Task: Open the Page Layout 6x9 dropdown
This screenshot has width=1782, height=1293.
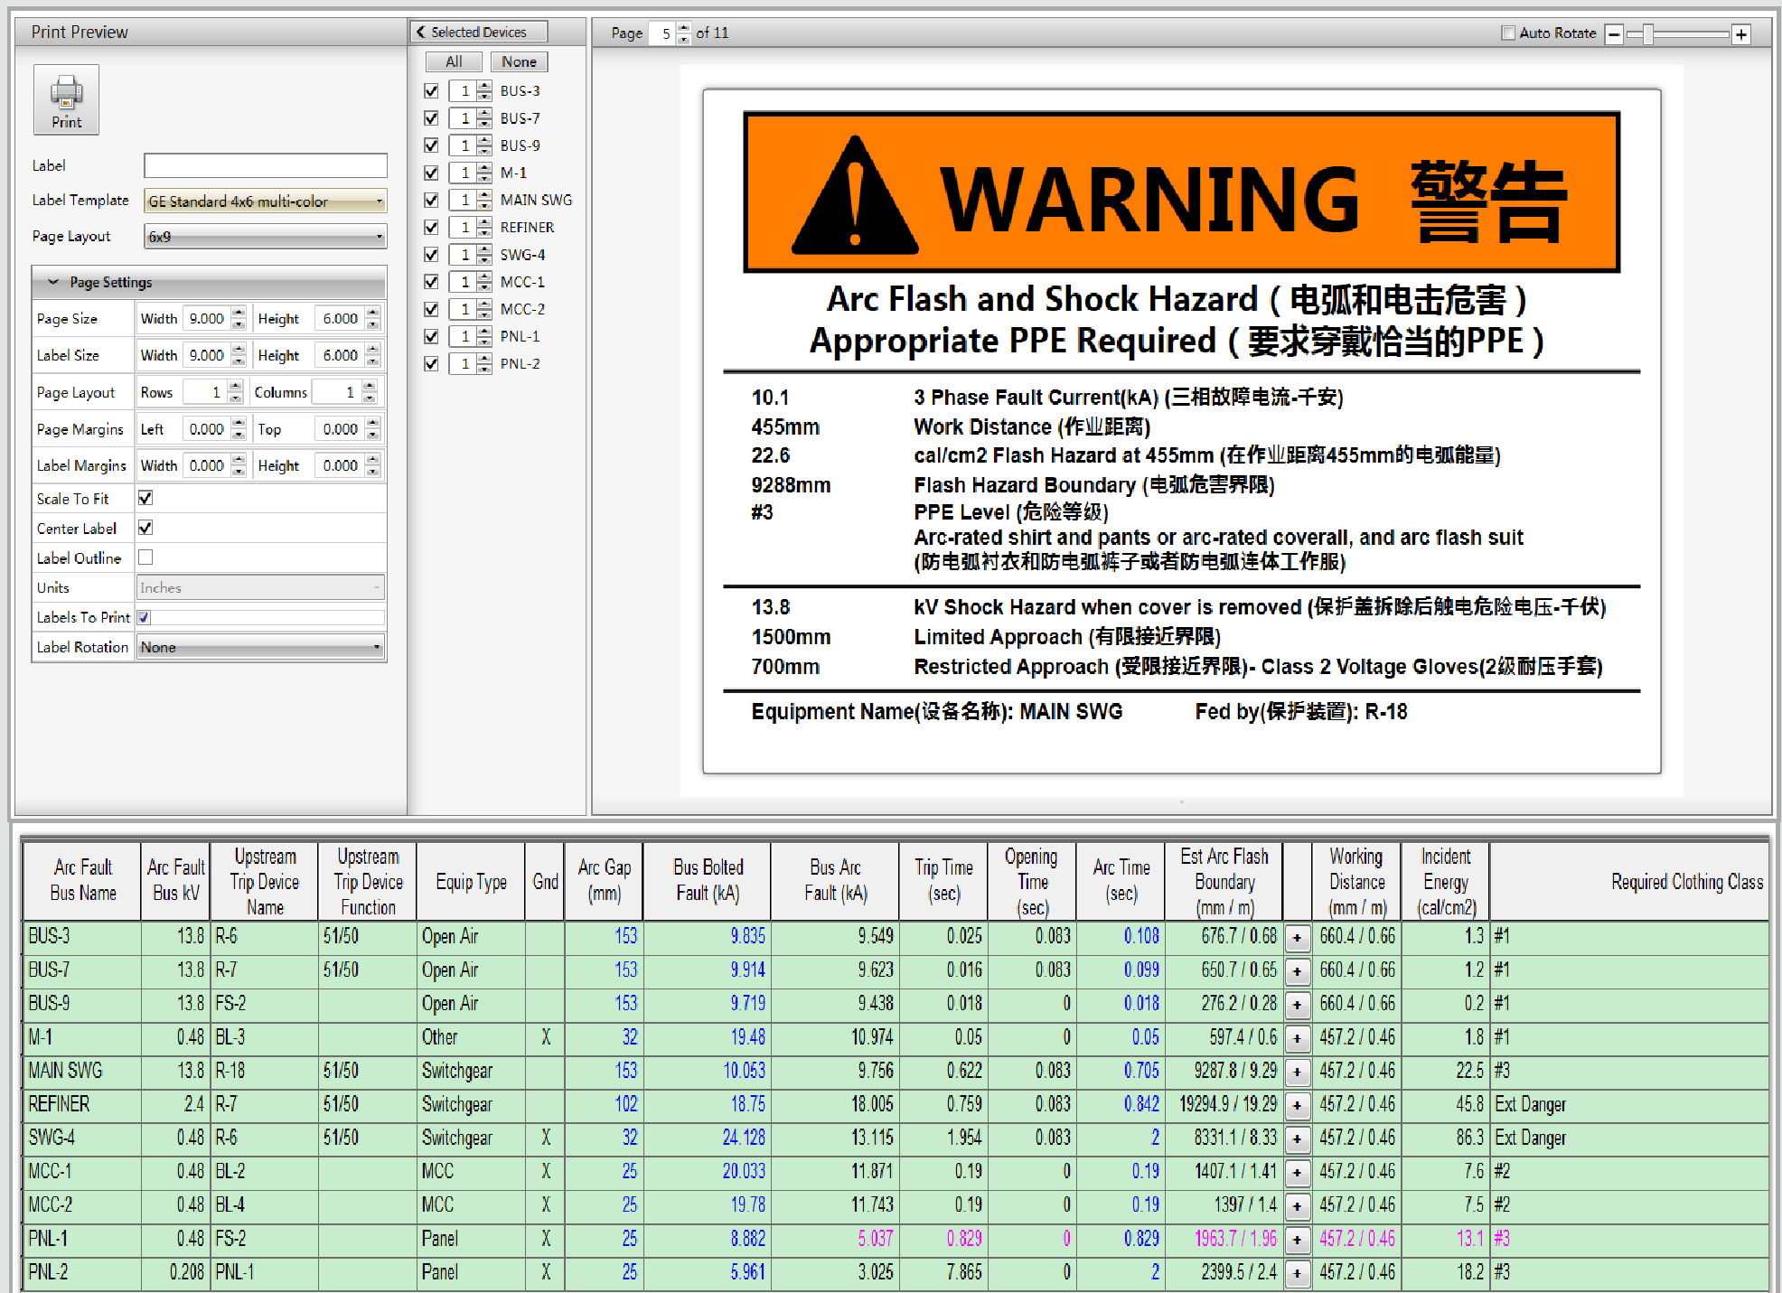Action: [x=265, y=237]
